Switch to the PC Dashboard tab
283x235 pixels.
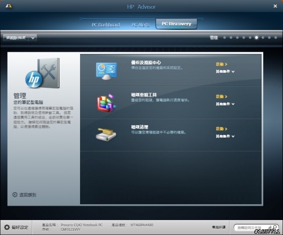[x=106, y=25]
